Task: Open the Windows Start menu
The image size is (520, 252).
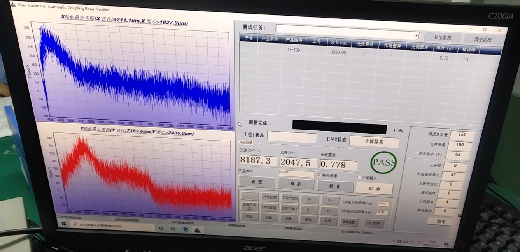Action: tap(63, 224)
